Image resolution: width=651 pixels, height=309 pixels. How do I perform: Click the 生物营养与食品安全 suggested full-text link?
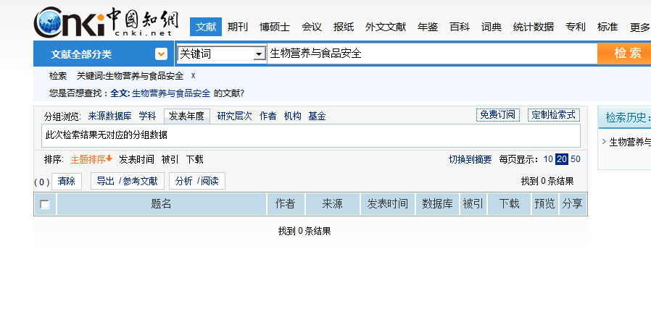coord(171,93)
